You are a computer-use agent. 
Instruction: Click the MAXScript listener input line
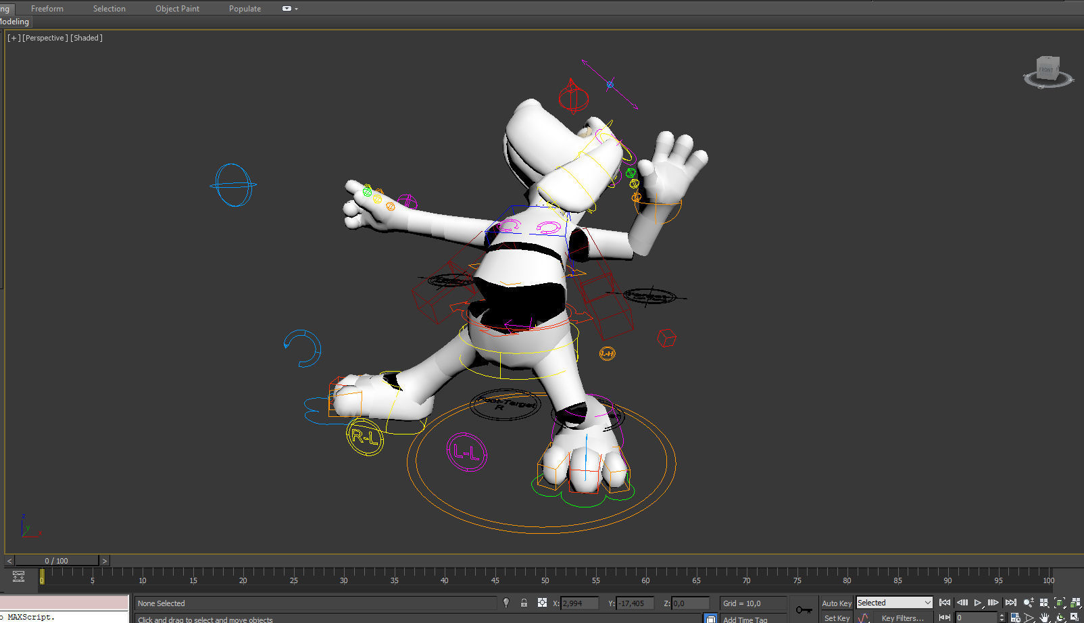click(x=64, y=617)
